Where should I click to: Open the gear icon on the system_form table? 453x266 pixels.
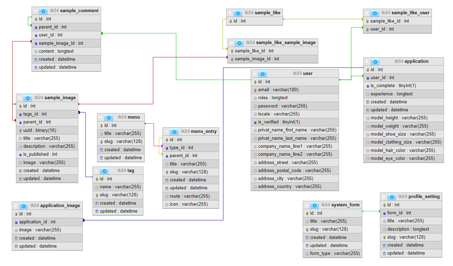click(314, 205)
